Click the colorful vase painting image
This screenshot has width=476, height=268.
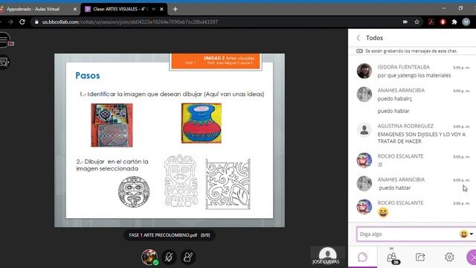[202, 123]
